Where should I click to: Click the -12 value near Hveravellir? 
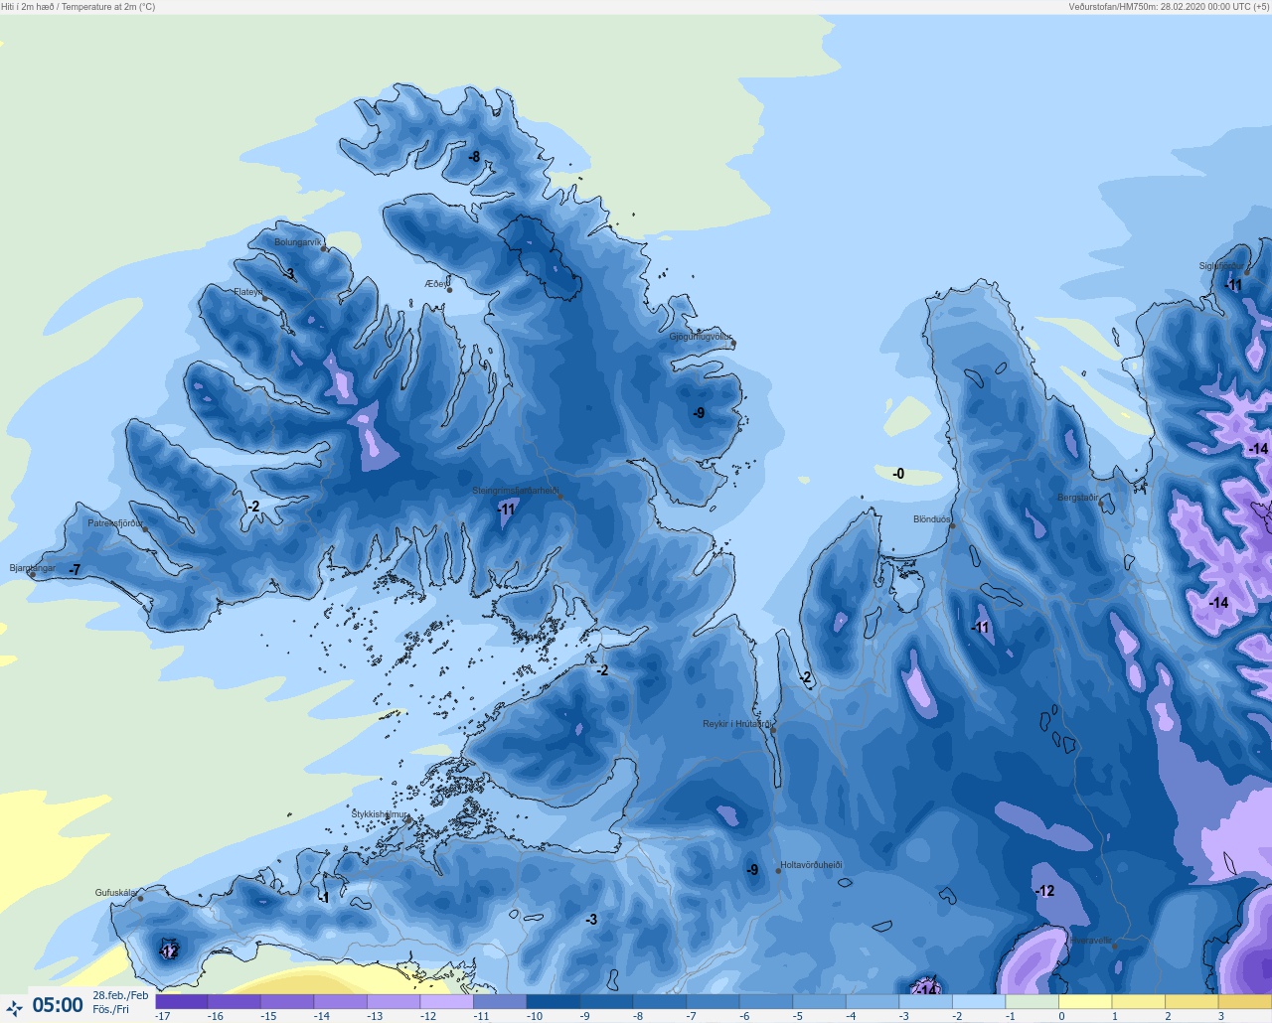(x=1044, y=891)
